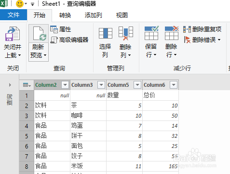Select the Column2 header
230x174 pixels.
coord(46,85)
